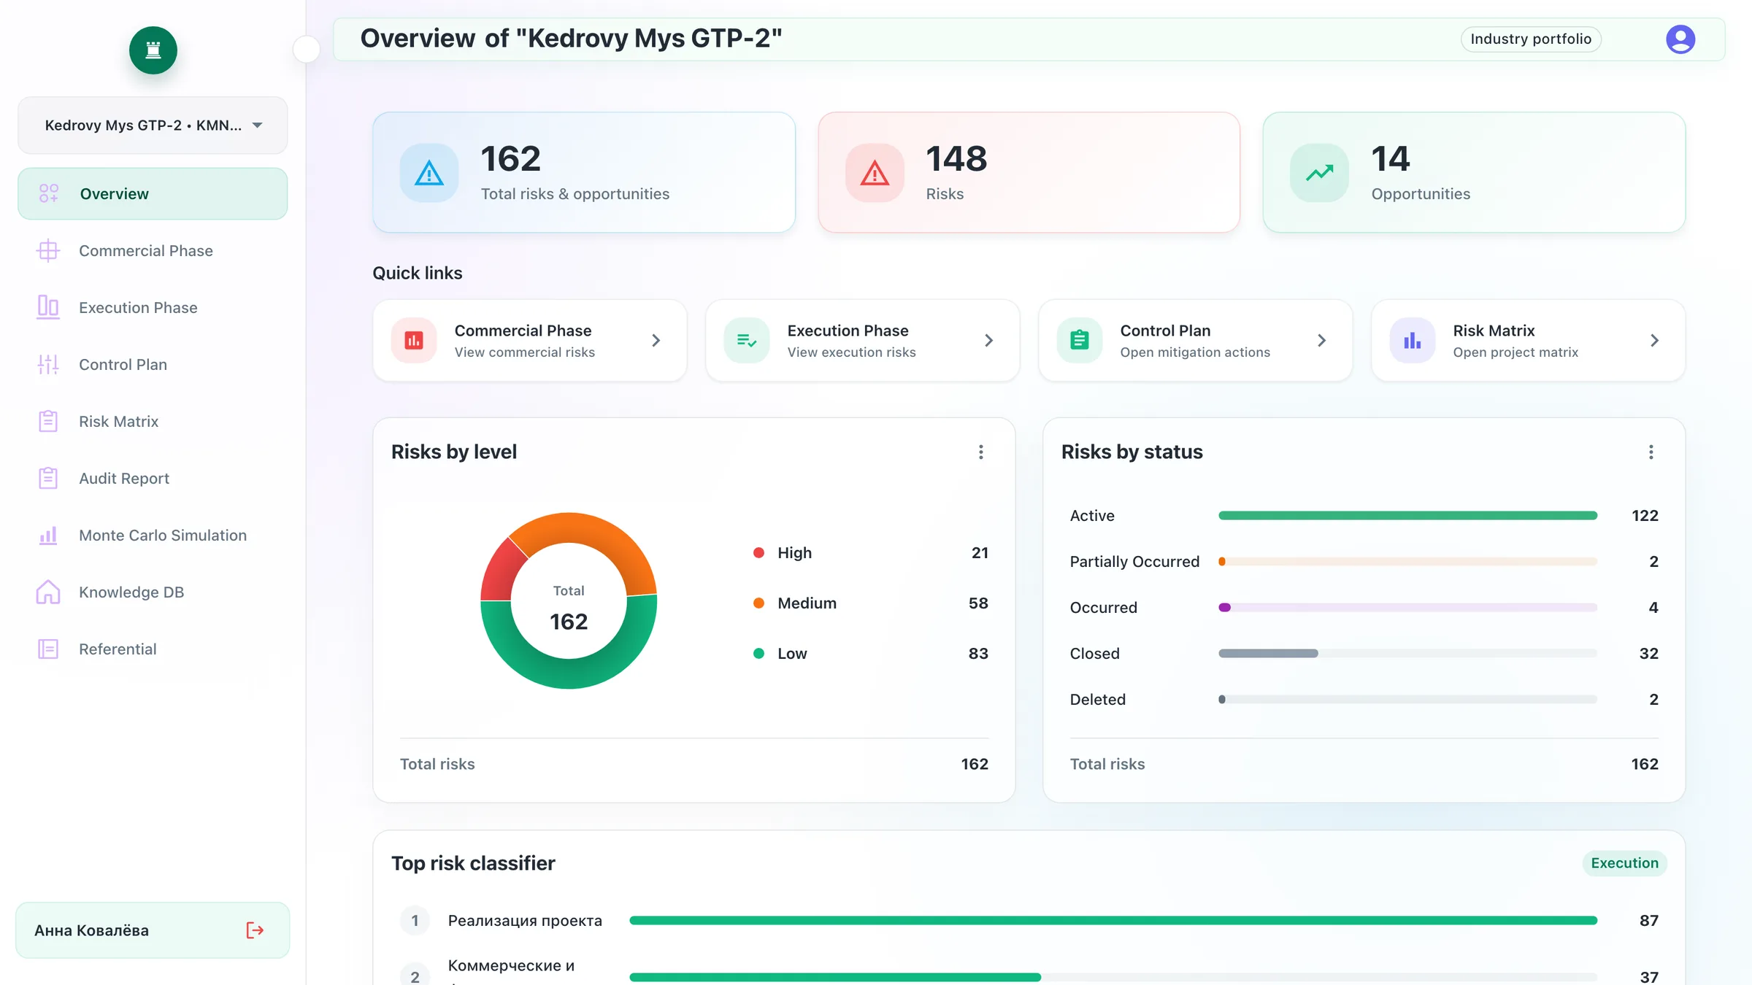Viewport: 1752px width, 985px height.
Task: Click the chevron on Execution Phase quick link
Action: (988, 341)
